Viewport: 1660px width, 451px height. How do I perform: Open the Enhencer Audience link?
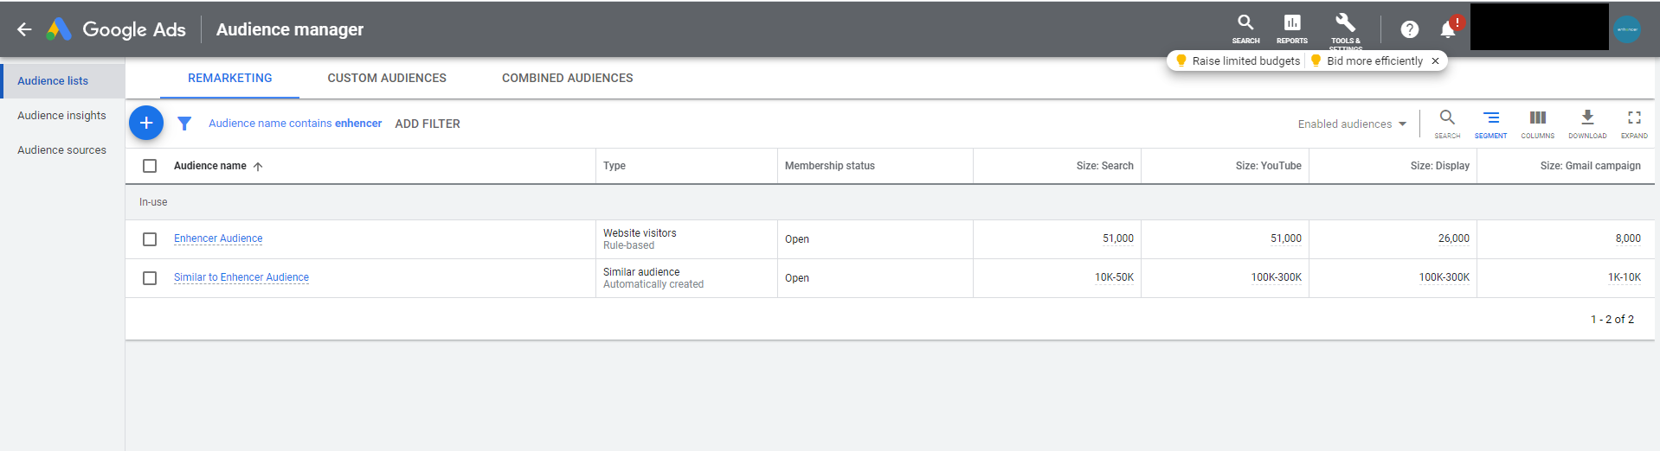tap(218, 238)
